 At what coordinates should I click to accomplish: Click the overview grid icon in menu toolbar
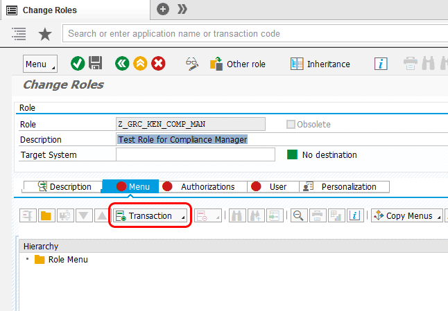click(336, 215)
